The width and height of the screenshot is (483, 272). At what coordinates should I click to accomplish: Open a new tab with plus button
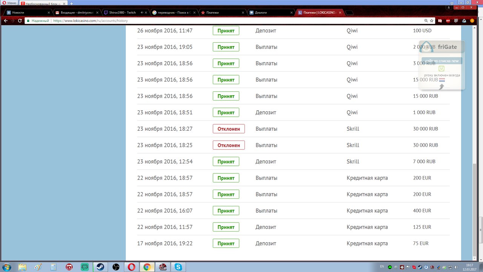(x=71, y=3)
